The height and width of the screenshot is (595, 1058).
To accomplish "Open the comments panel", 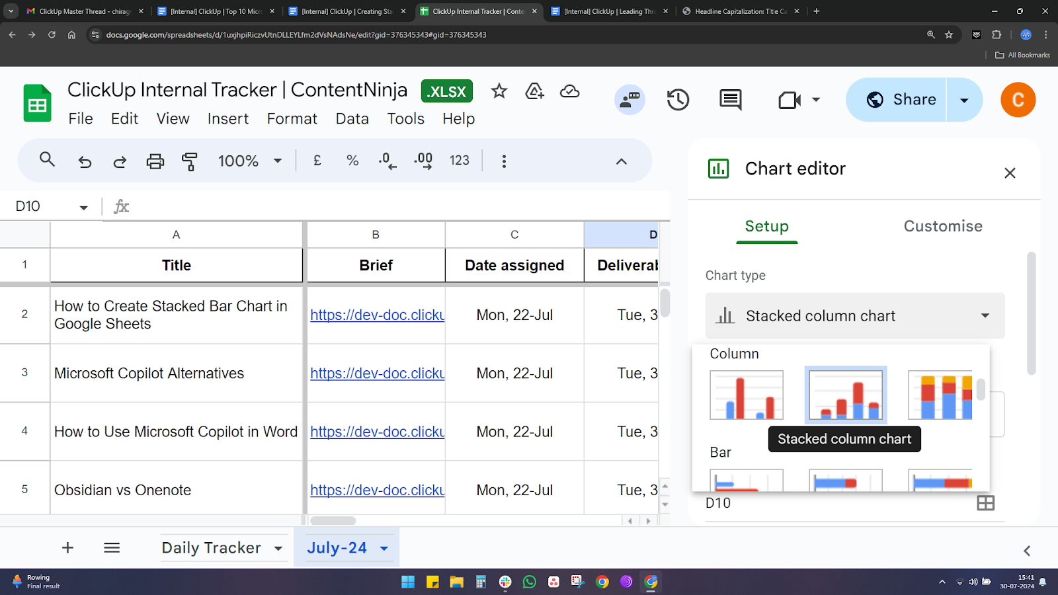I will click(x=731, y=100).
